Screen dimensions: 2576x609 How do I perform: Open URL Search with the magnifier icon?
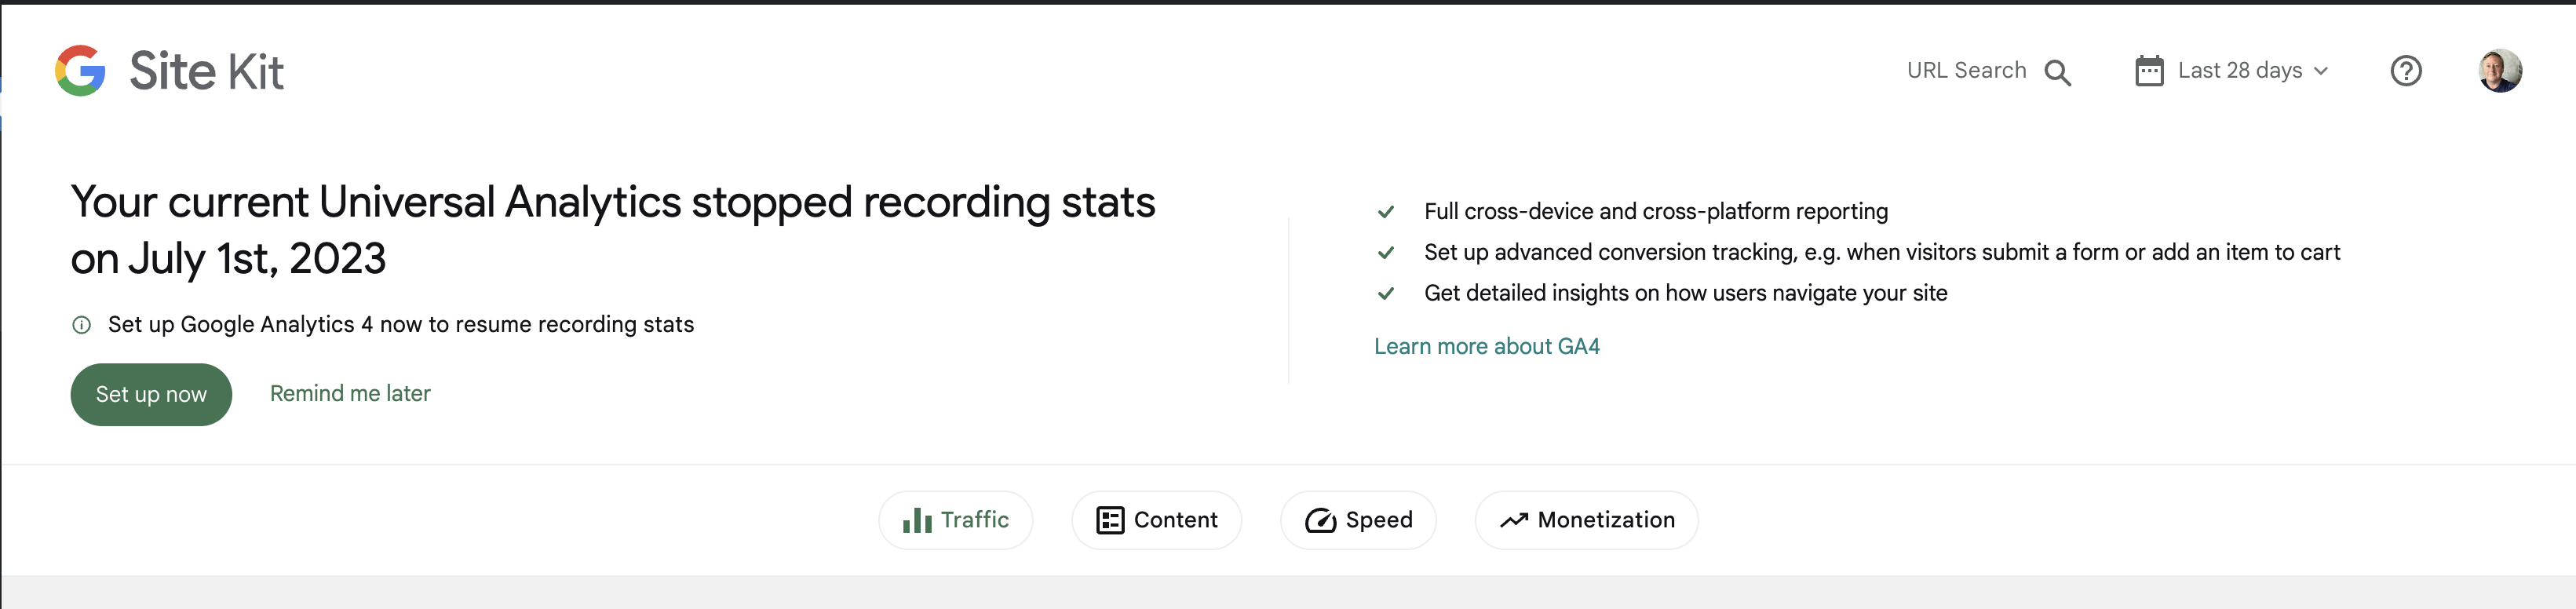(2058, 71)
